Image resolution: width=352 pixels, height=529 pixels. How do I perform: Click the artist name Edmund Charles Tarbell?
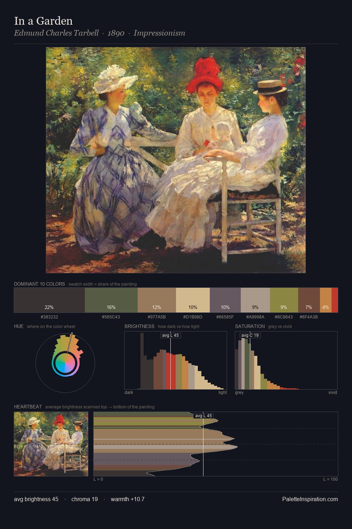(x=56, y=33)
